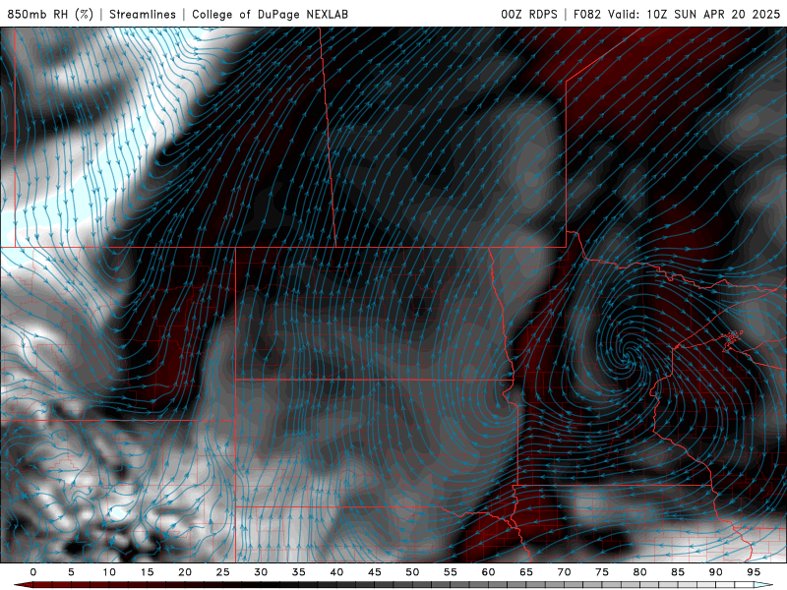The image size is (787, 590).
Task: Click the "95" colorbar label
Action: coord(754,572)
